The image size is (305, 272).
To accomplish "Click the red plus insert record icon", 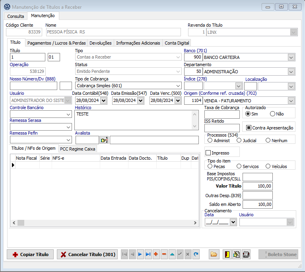I will pyautogui.click(x=156, y=254).
